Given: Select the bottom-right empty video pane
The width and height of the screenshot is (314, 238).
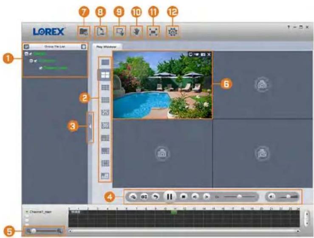Looking at the screenshot, I should (x=263, y=153).
